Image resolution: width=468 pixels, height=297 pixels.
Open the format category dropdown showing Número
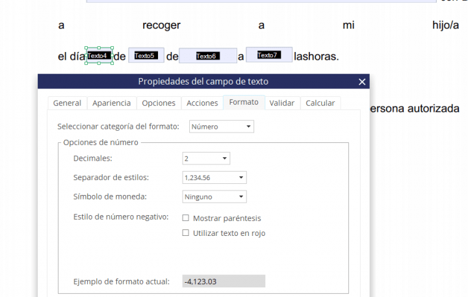222,127
